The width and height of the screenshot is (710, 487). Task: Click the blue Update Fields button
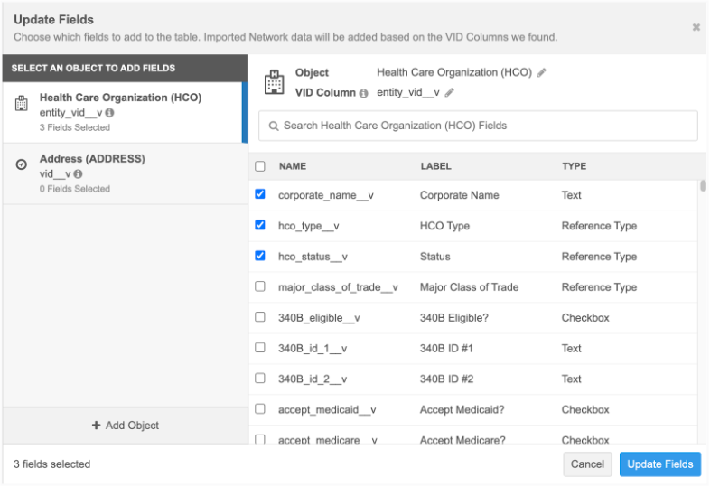tap(659, 464)
